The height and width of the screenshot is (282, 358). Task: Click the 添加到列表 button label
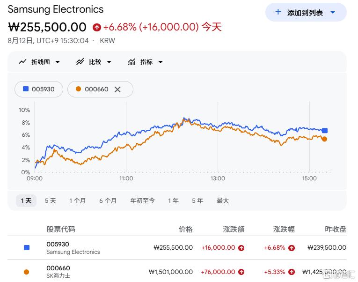(x=305, y=13)
